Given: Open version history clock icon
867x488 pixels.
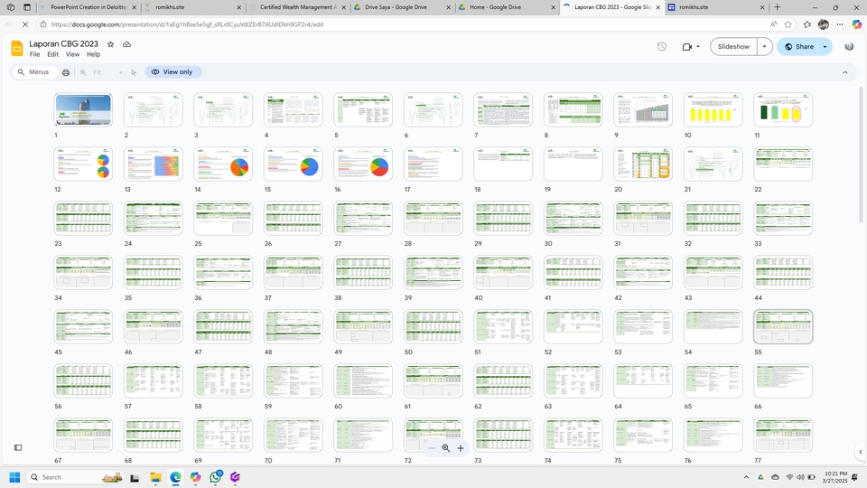Looking at the screenshot, I should pyautogui.click(x=662, y=46).
